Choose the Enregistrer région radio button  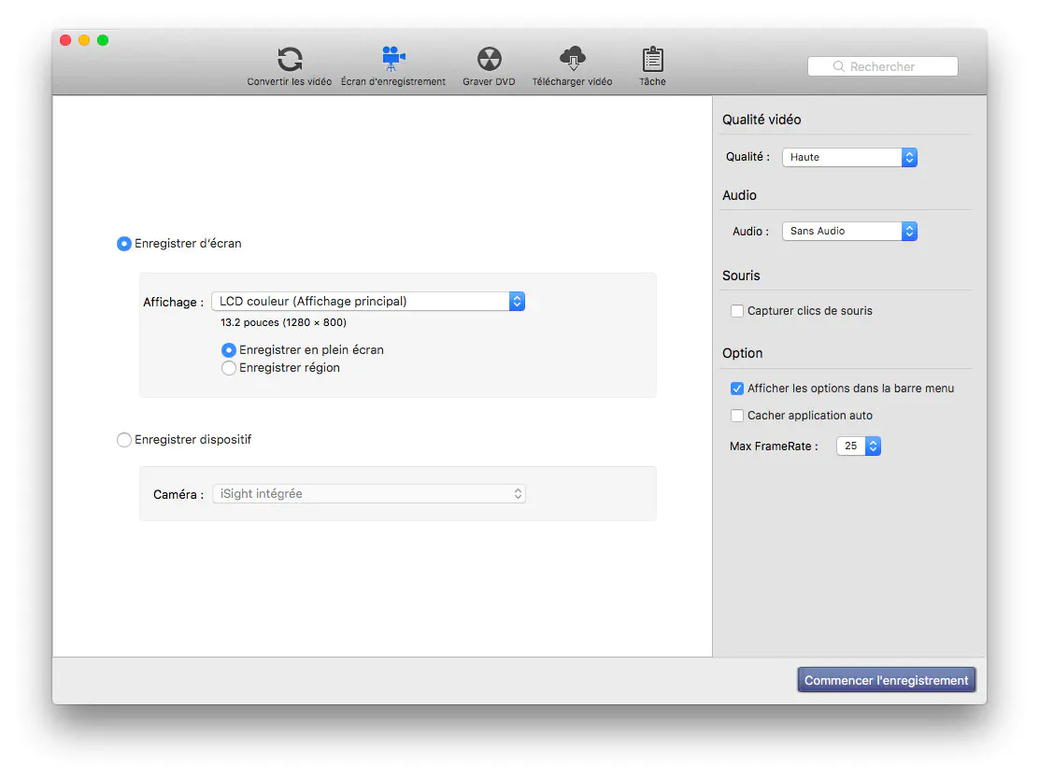(x=229, y=368)
